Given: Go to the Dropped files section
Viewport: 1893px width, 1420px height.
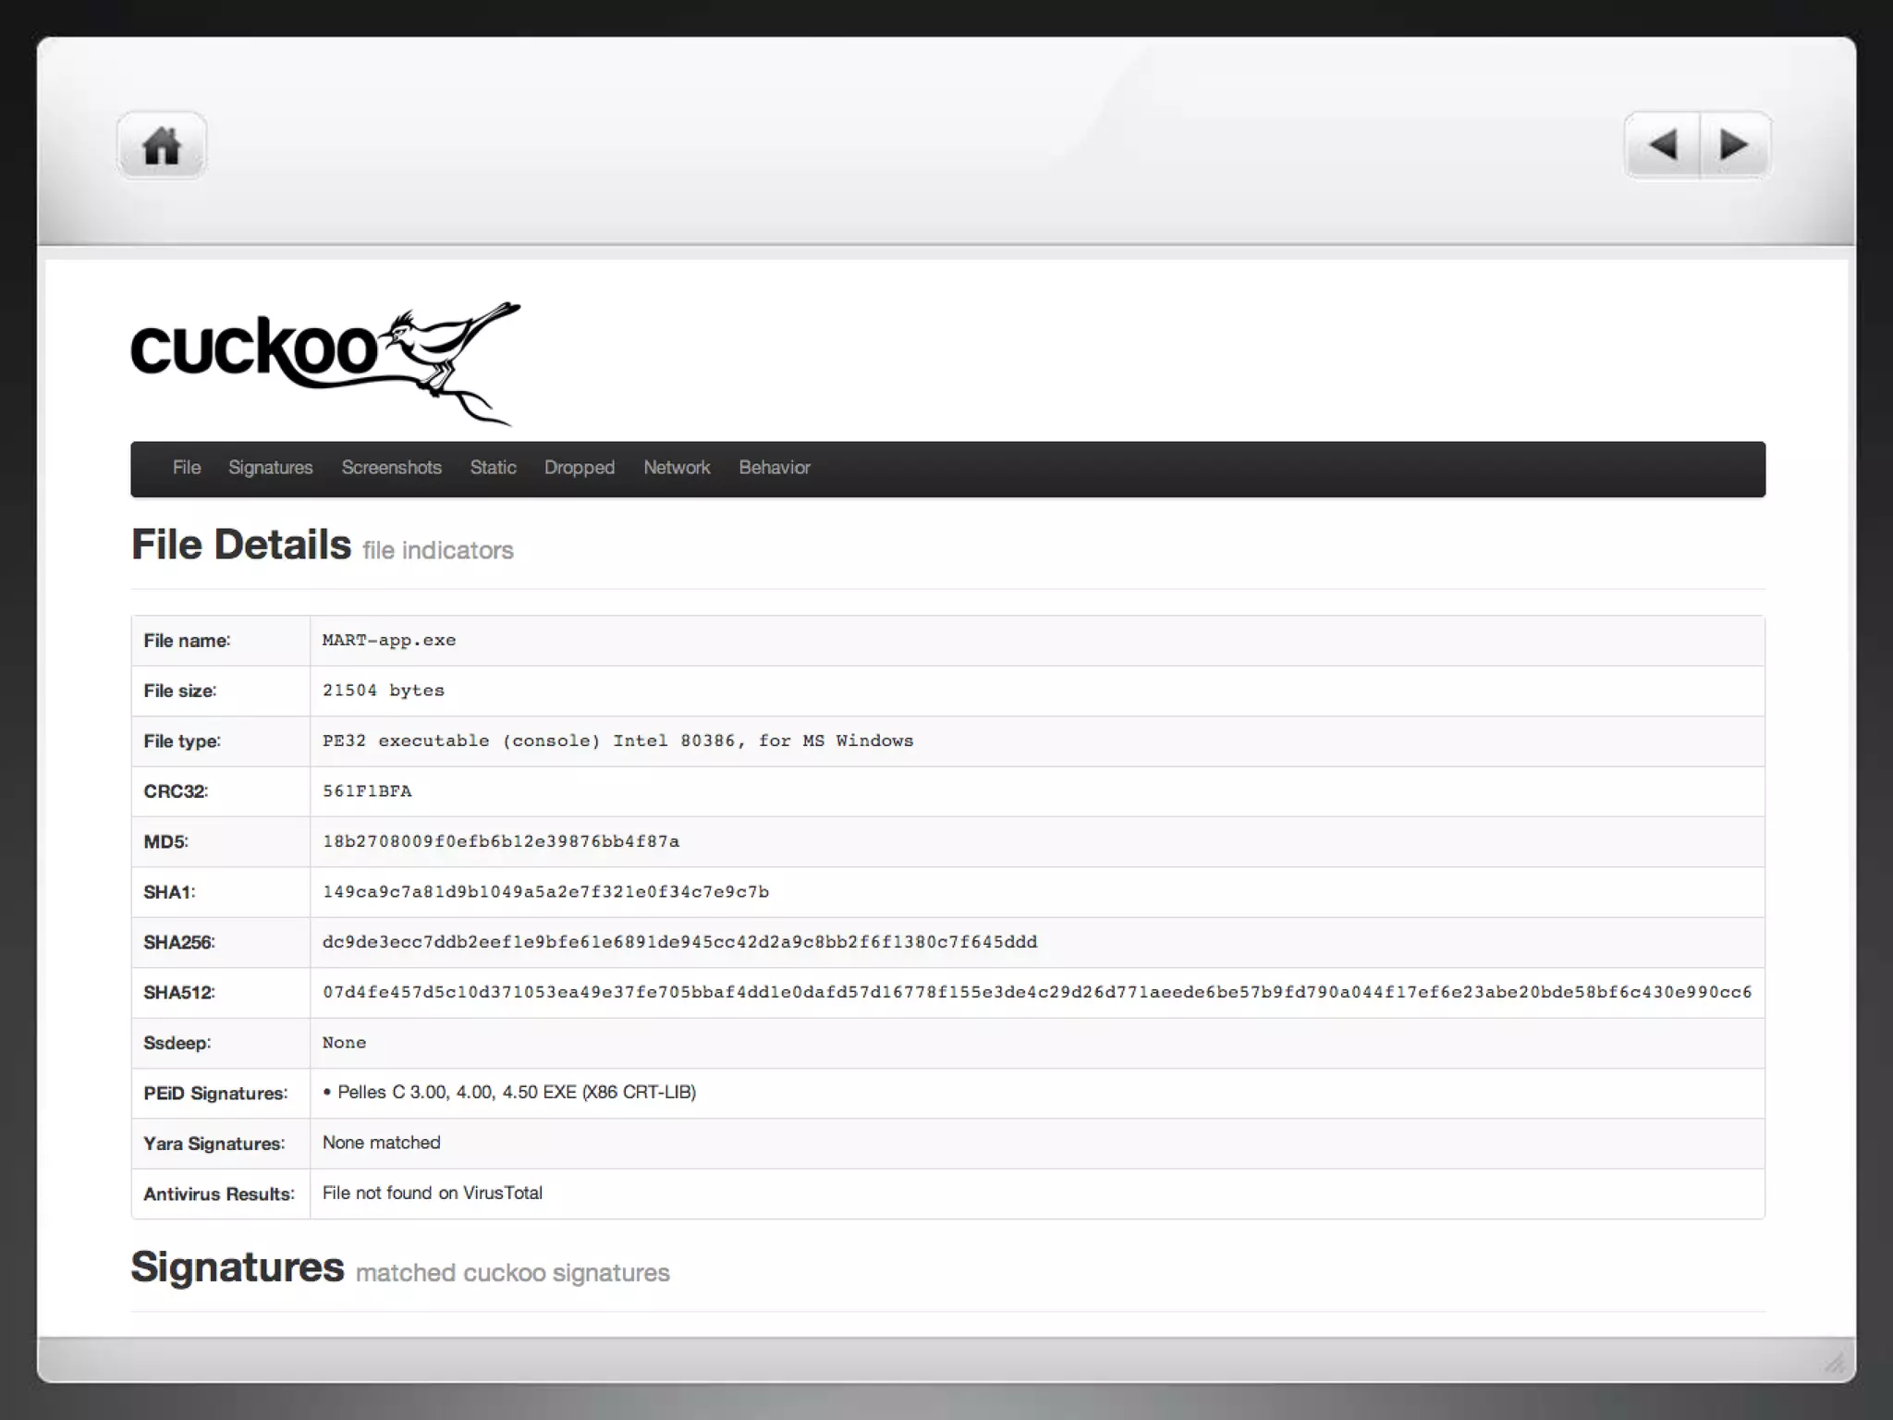Looking at the screenshot, I should (579, 468).
